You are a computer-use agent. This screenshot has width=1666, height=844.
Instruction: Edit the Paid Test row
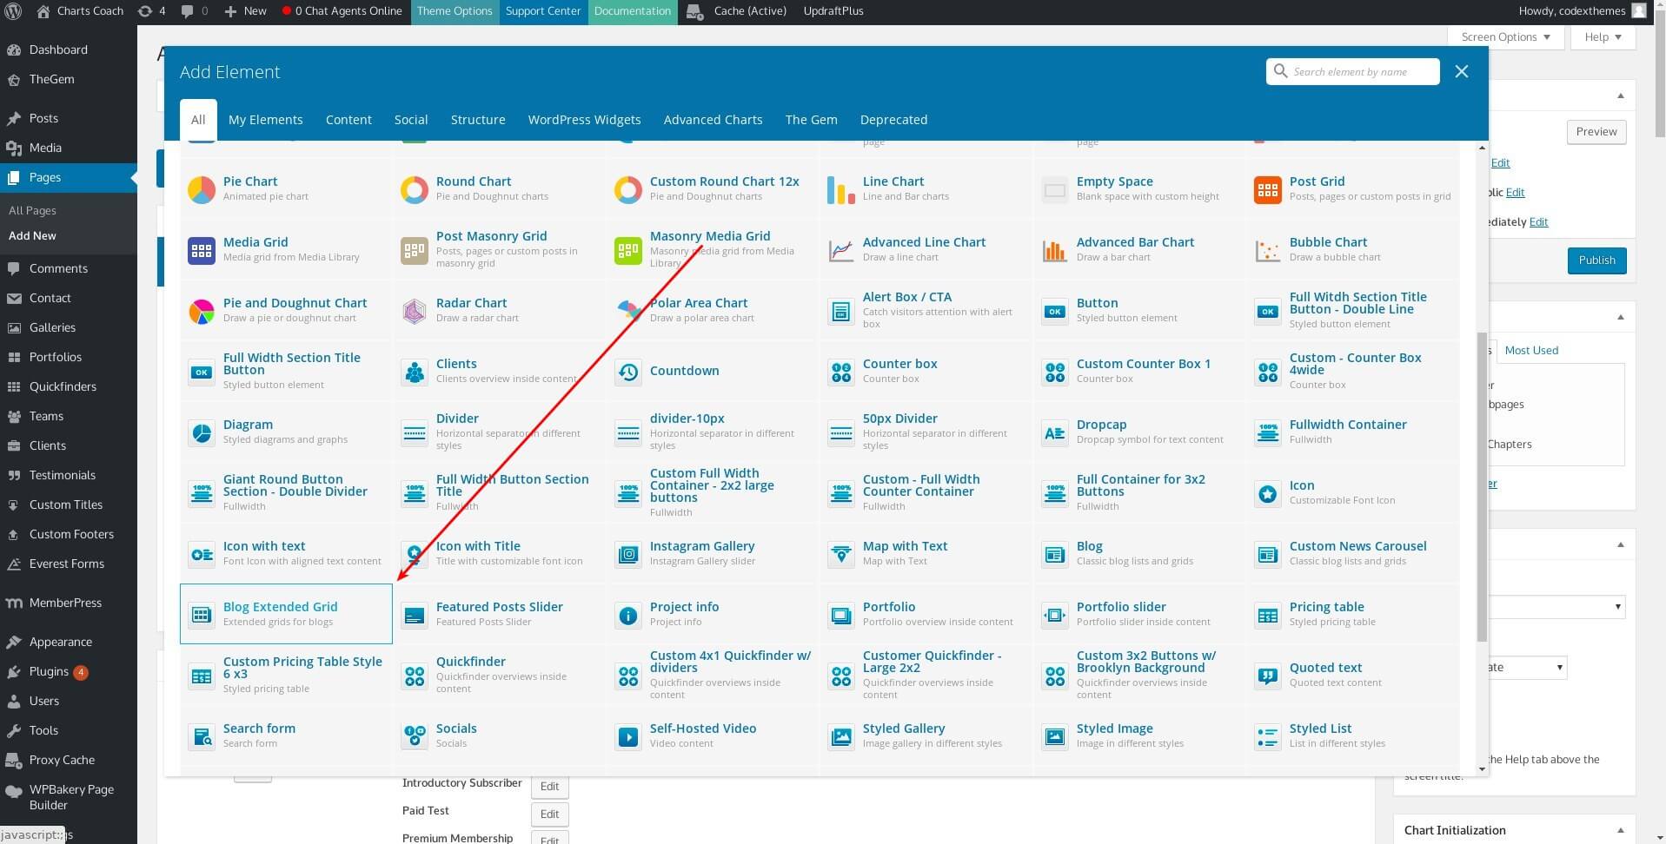point(549,814)
